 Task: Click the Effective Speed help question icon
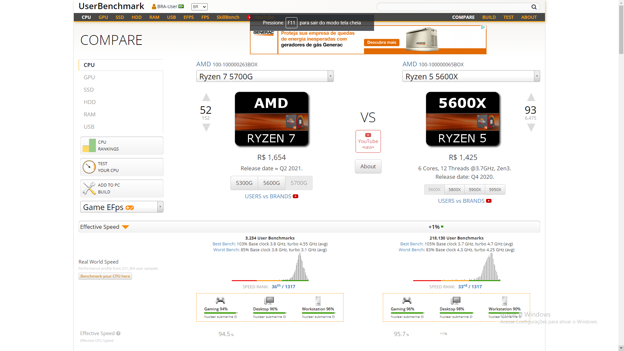point(118,333)
